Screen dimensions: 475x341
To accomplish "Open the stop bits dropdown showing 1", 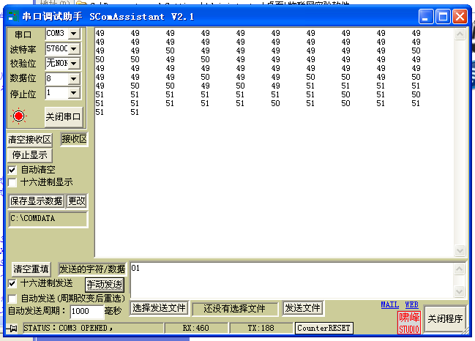I will click(74, 93).
